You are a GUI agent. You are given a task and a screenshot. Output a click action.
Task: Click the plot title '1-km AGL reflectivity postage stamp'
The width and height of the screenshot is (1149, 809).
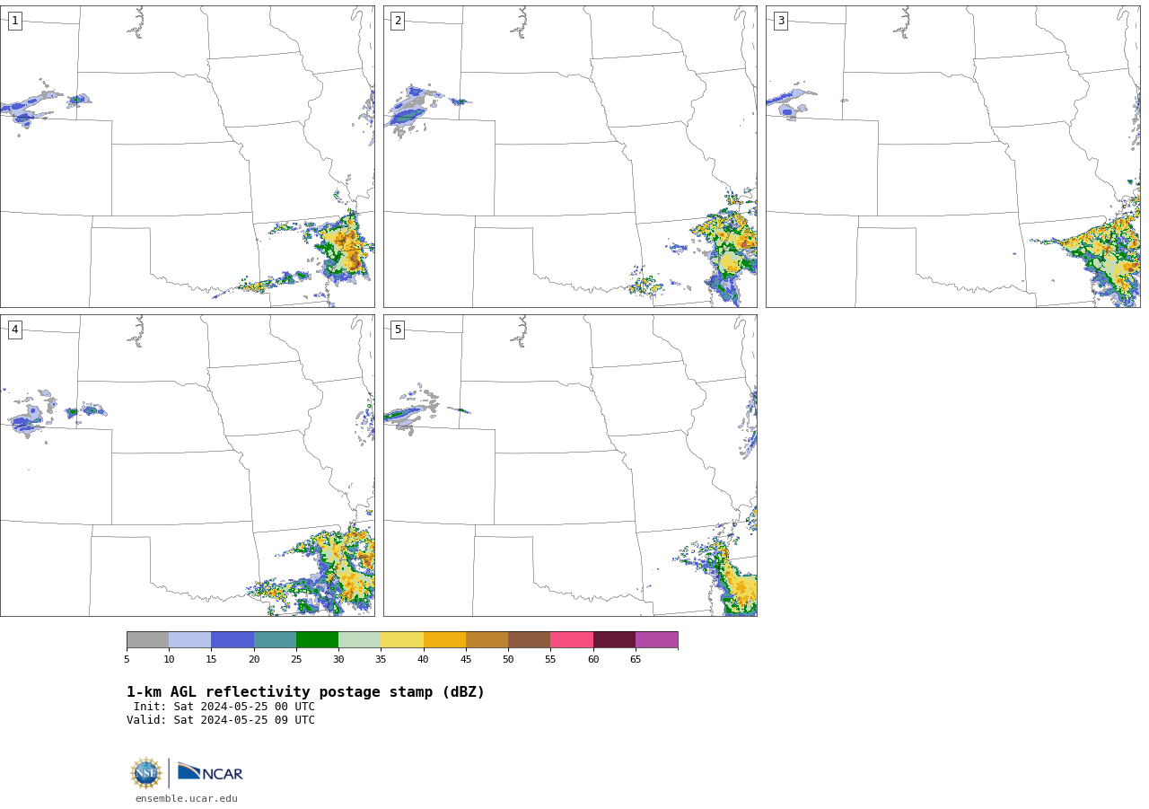coord(305,692)
